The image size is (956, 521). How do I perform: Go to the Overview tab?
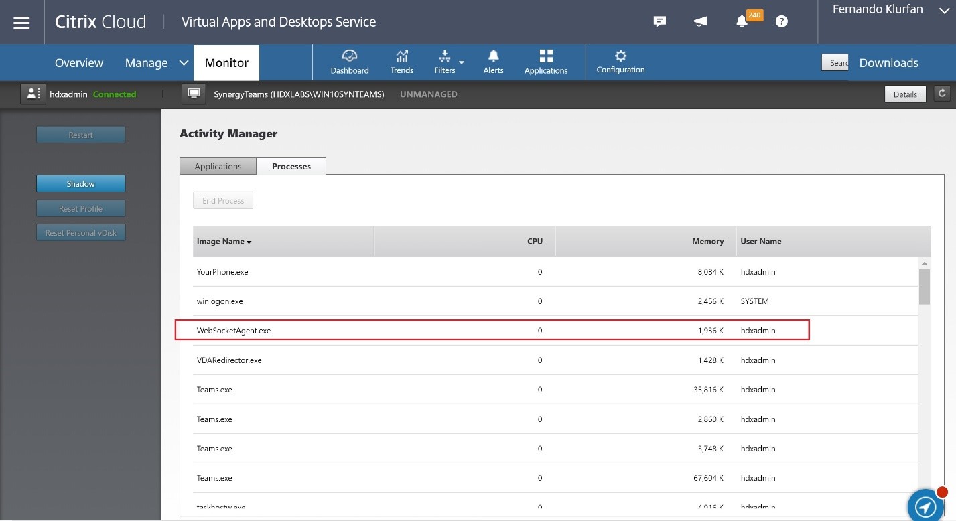(x=79, y=63)
